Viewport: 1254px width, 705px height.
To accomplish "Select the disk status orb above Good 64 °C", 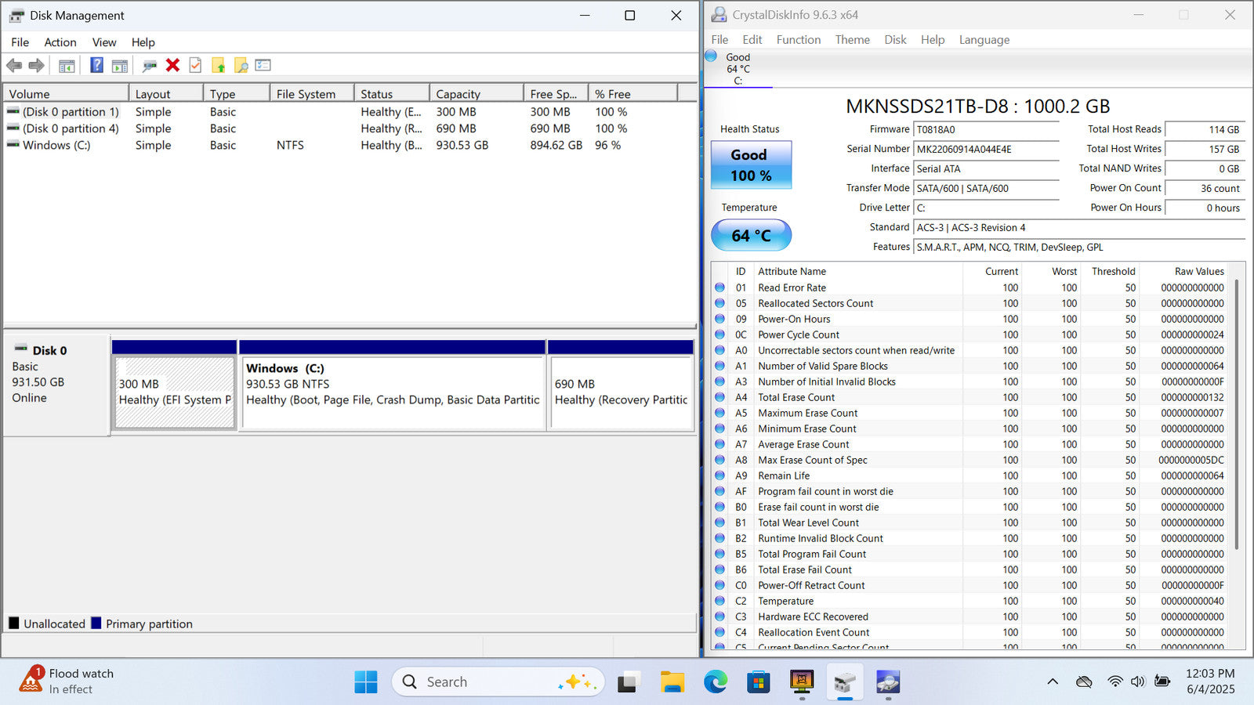I will [x=711, y=56].
